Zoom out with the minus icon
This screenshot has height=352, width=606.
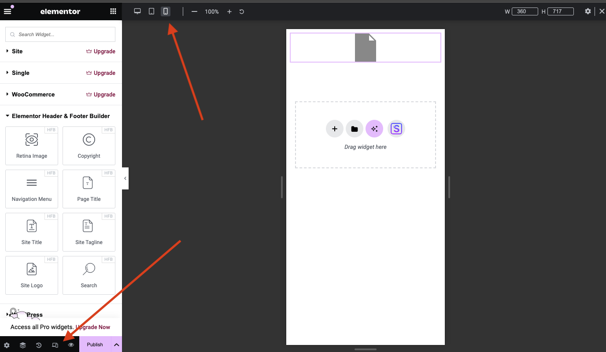coord(194,11)
